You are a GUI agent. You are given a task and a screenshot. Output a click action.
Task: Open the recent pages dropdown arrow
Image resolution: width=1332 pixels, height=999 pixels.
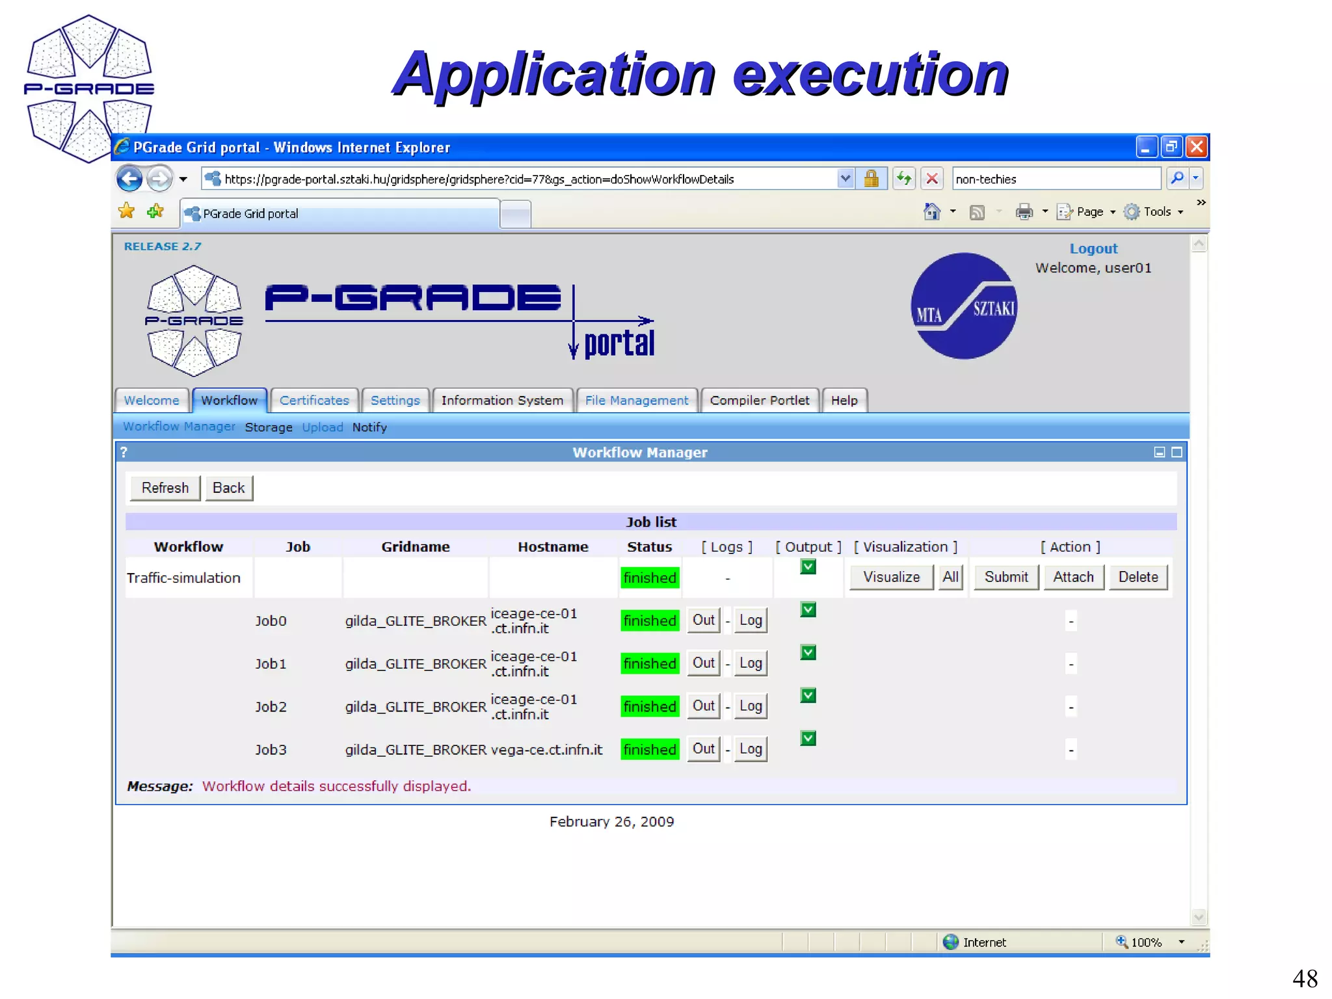click(183, 179)
